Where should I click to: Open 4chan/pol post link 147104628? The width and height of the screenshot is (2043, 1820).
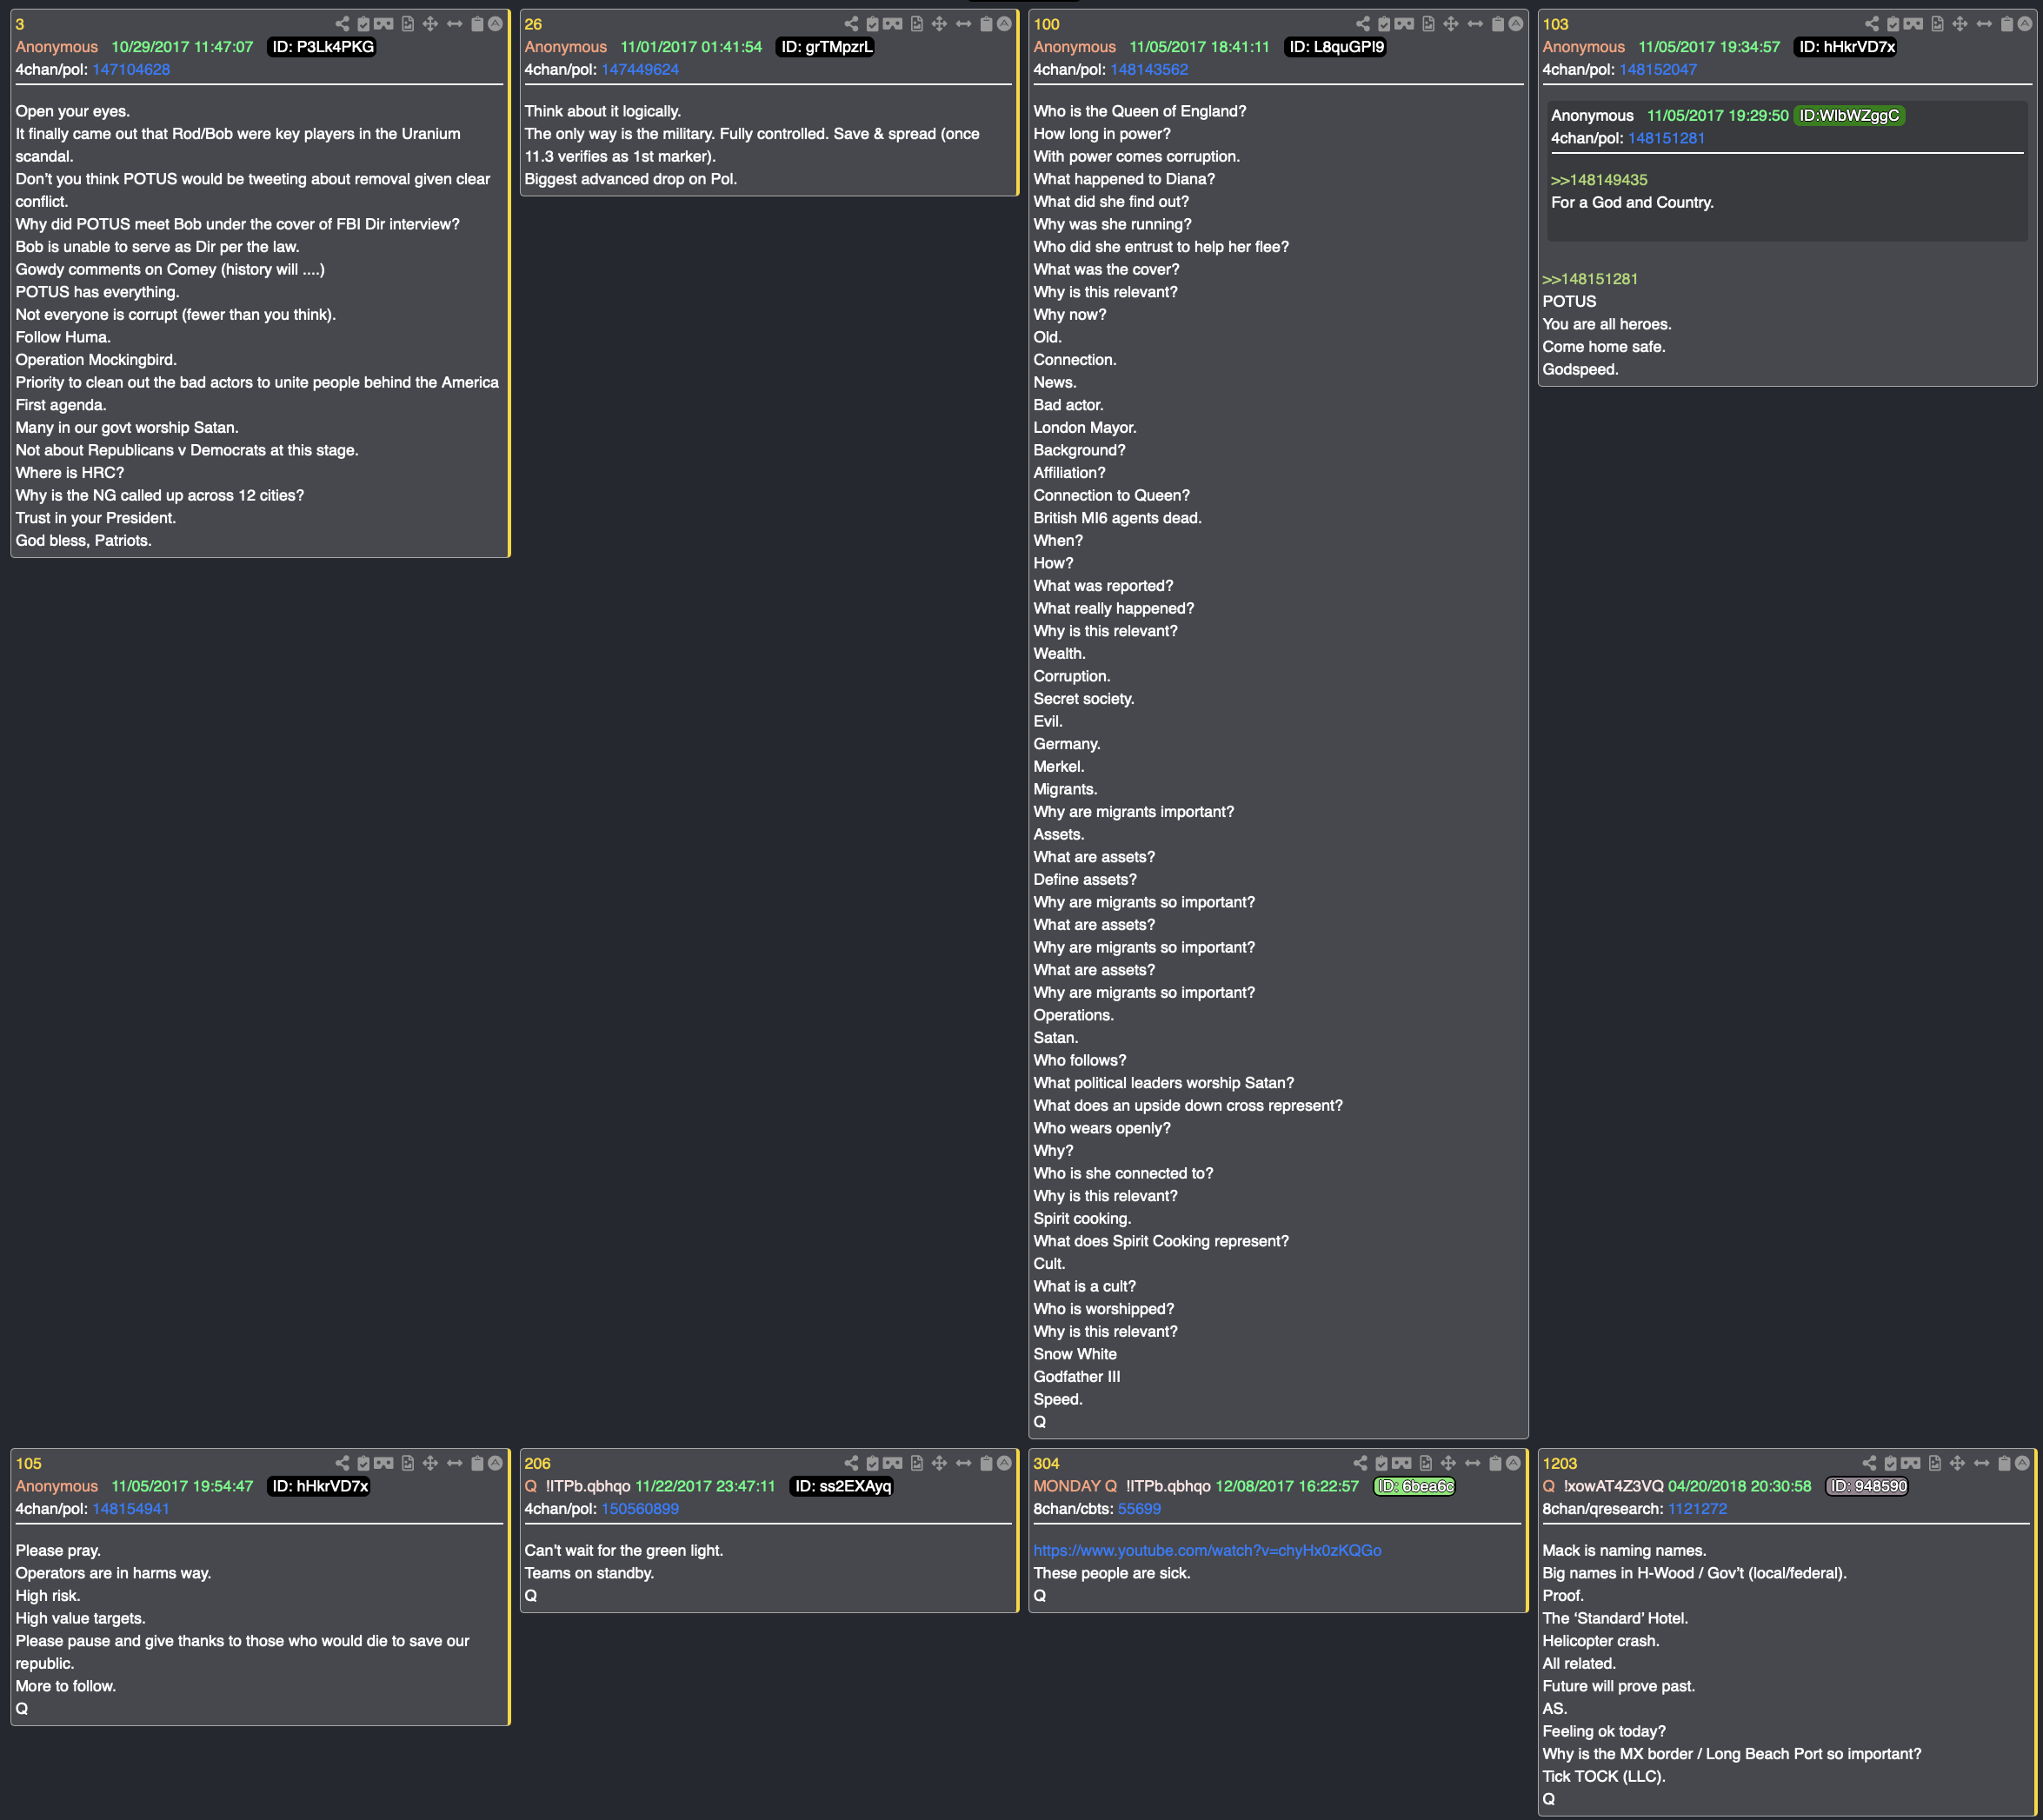pos(131,70)
